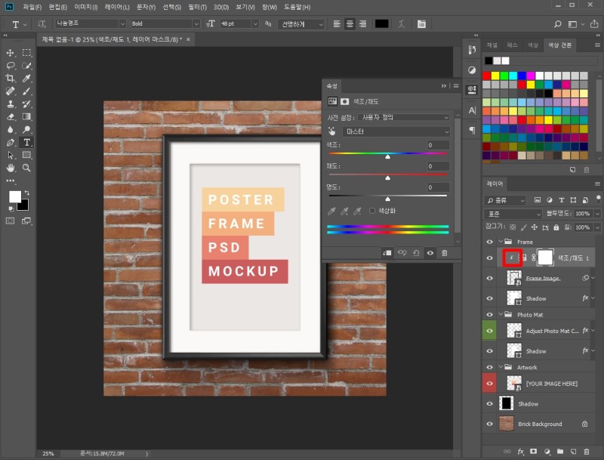The image size is (604, 460).
Task: Open the 마스터 channel dropdown
Action: pos(396,131)
